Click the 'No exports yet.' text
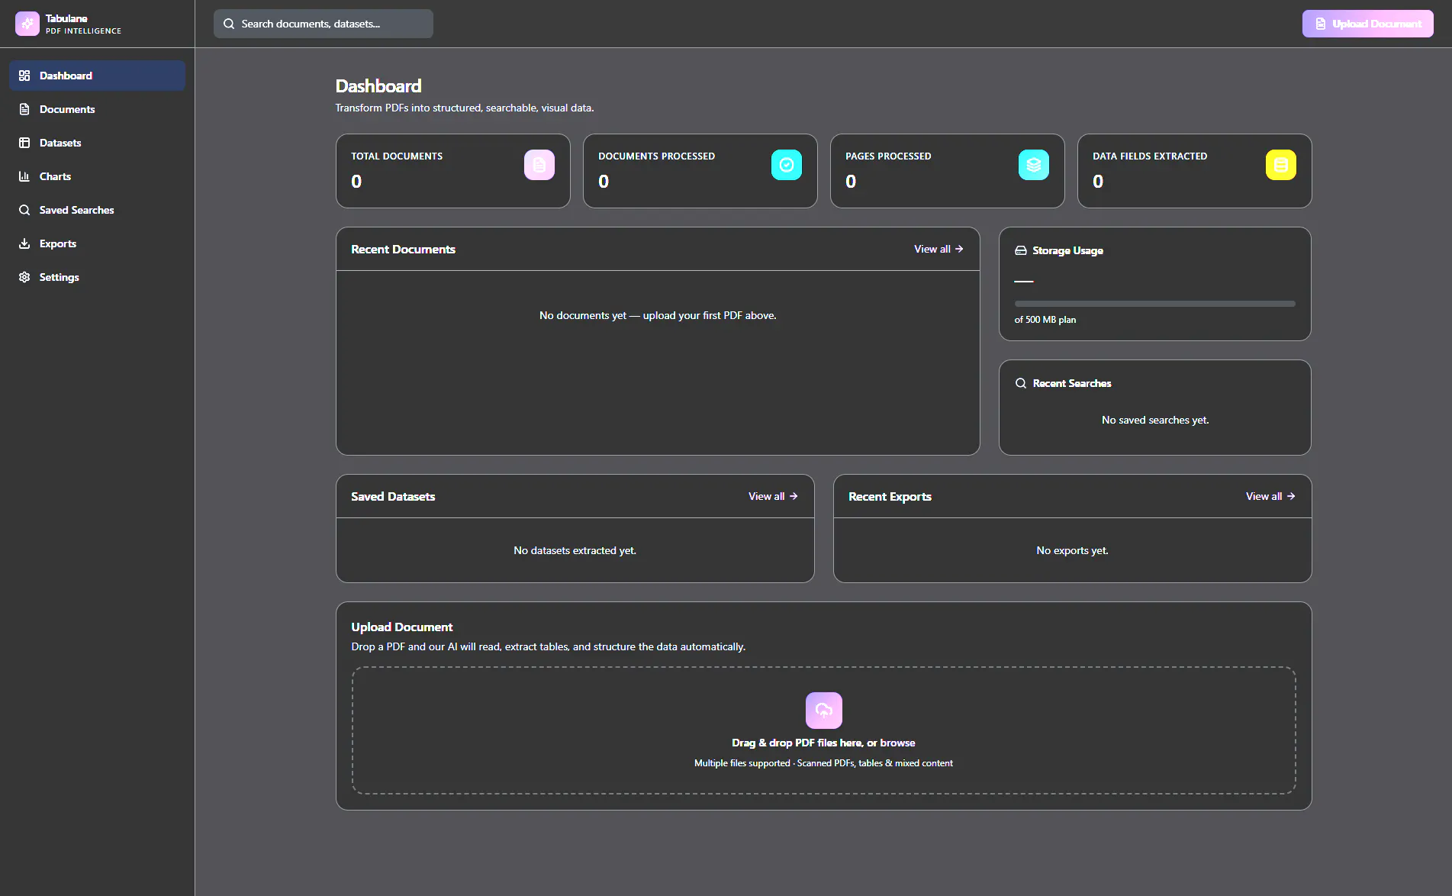Image resolution: width=1452 pixels, height=896 pixels. (x=1072, y=550)
